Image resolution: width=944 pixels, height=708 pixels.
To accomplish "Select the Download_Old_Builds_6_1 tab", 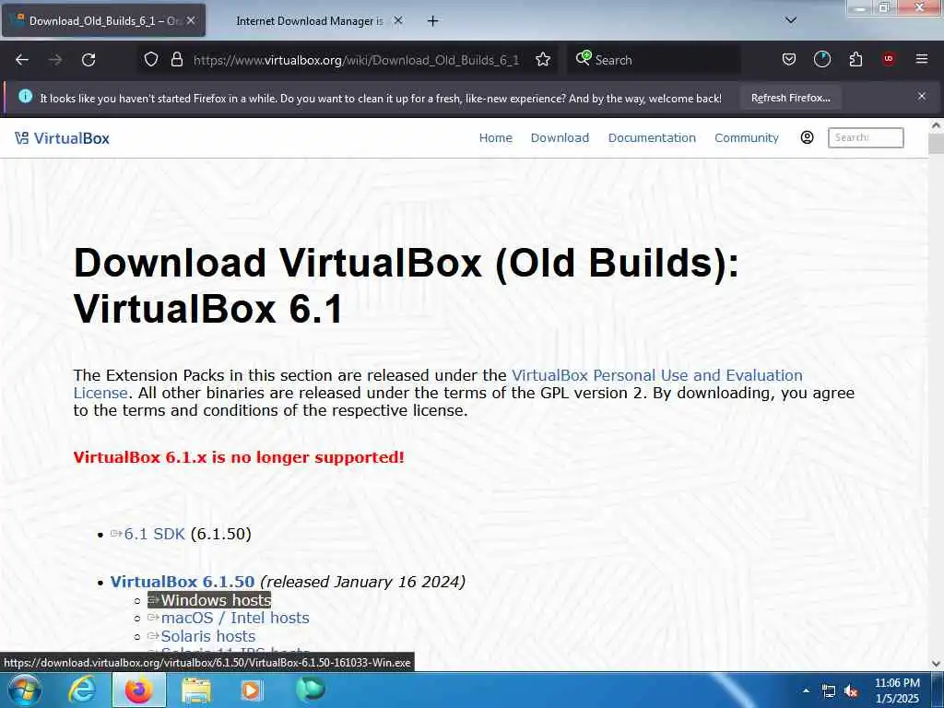I will 103,21.
